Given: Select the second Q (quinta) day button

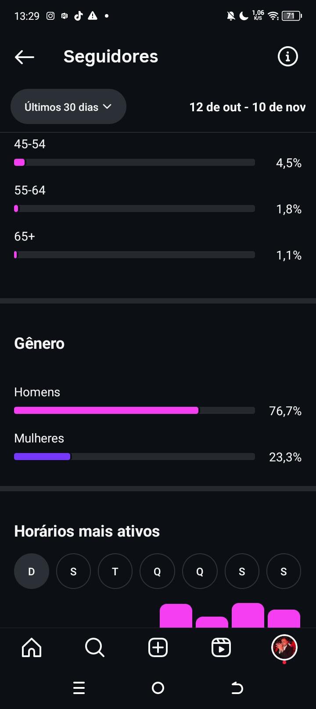Looking at the screenshot, I should click(200, 571).
